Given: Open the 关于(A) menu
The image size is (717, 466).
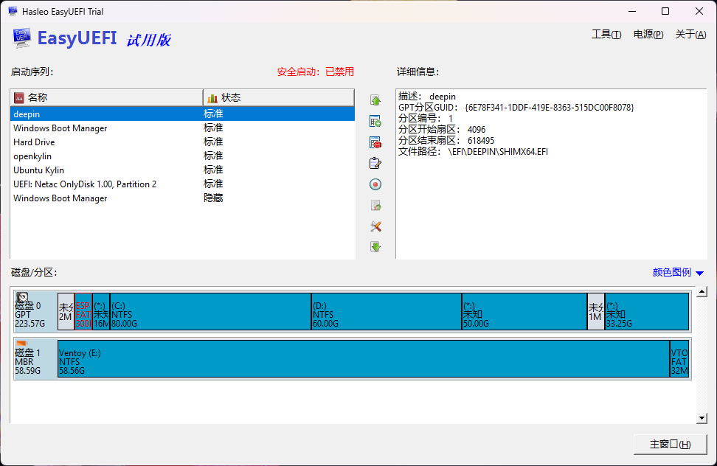Looking at the screenshot, I should click(x=690, y=34).
